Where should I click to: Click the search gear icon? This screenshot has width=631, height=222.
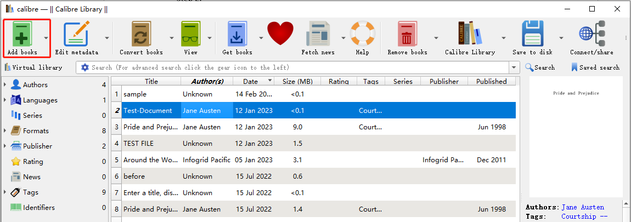point(85,67)
